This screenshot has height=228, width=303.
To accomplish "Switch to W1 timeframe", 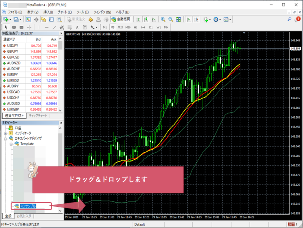I will click(159, 27).
